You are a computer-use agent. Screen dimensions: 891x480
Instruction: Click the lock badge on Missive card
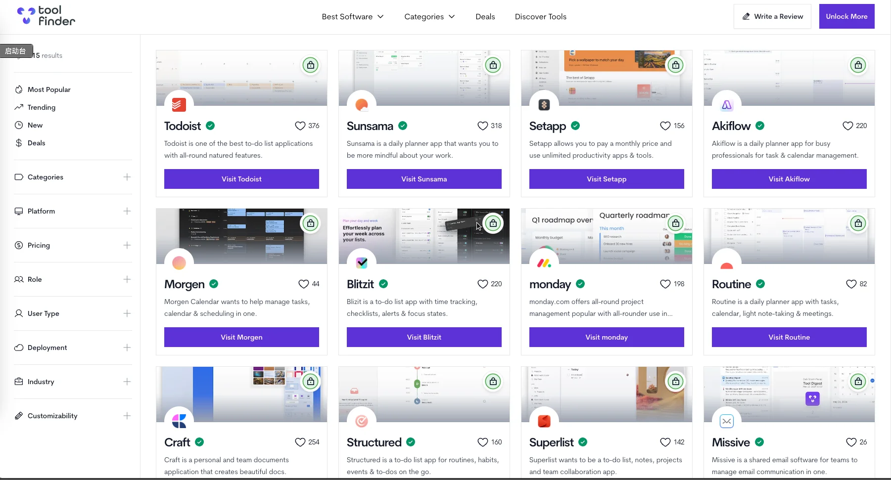[x=858, y=382]
